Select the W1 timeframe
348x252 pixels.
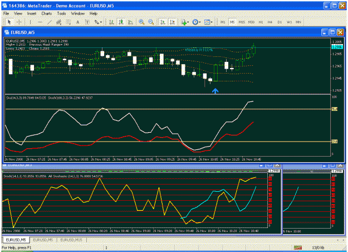pyautogui.click(x=289, y=22)
